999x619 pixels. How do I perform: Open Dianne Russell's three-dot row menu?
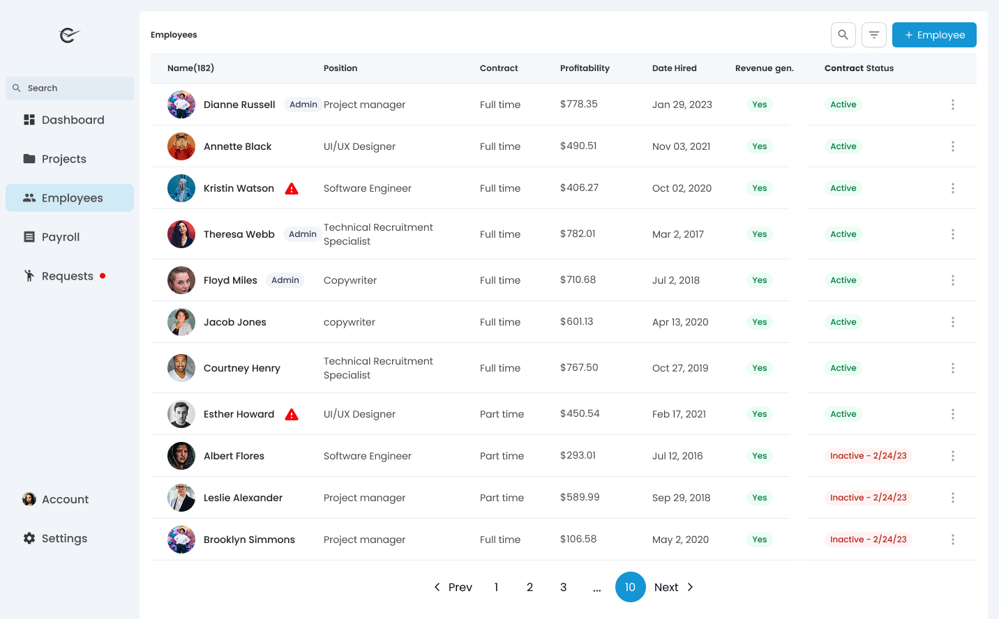[952, 105]
